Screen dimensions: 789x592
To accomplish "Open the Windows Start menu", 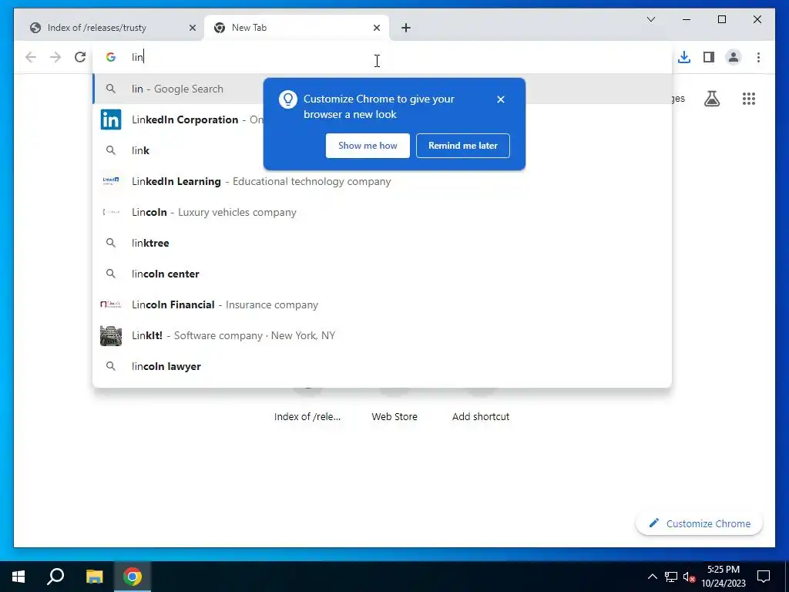I will click(x=18, y=577).
